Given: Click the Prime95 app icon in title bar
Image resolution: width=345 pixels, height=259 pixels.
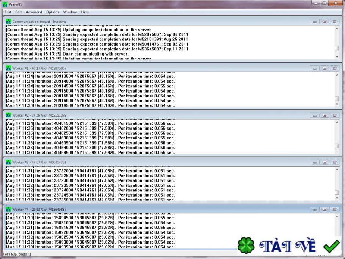Looking at the screenshot, I should click(5, 4).
